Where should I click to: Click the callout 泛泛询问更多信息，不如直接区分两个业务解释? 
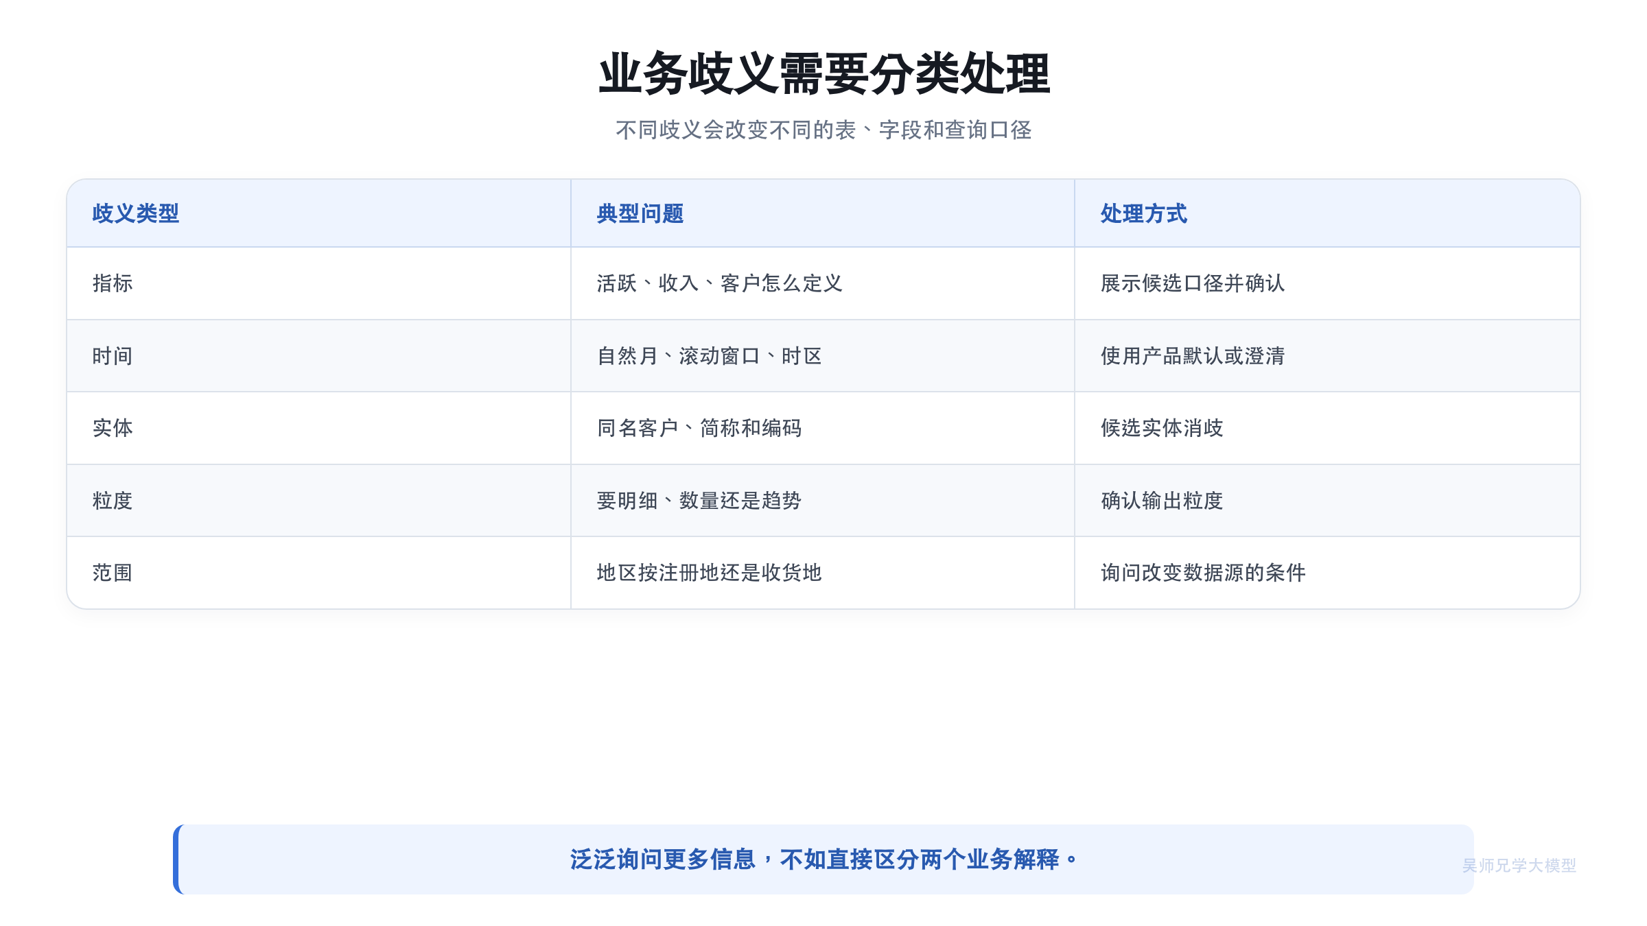point(823,859)
